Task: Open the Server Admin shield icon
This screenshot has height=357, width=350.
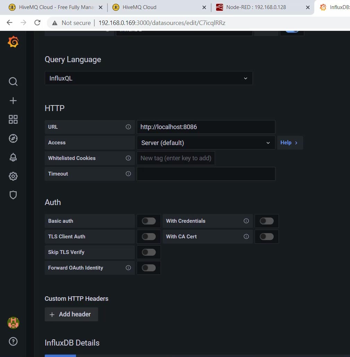Action: click(x=13, y=195)
